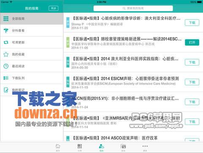Select 全部指南 in the sidebar
This screenshot has width=203, height=153.
coord(32,19)
